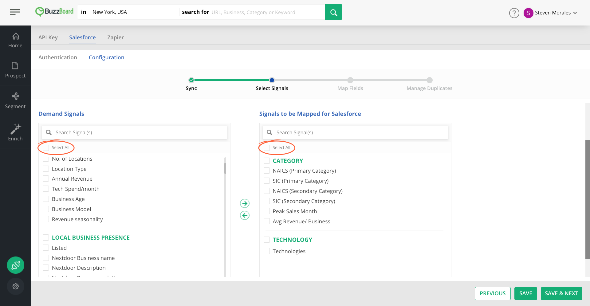Expand Steven Morales account dropdown

coord(575,13)
